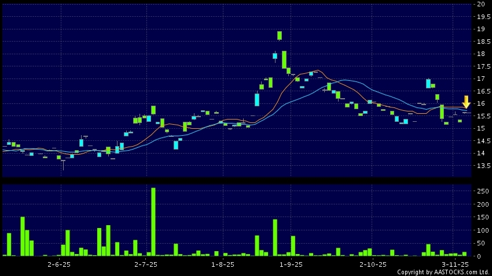This screenshot has width=492, height=276.
Task: Click the 250 volume axis label
Action: click(x=480, y=192)
